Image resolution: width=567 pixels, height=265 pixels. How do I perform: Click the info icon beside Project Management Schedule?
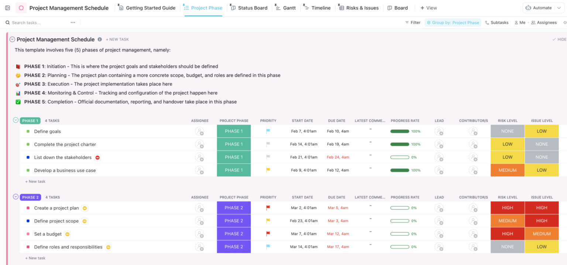[99, 39]
